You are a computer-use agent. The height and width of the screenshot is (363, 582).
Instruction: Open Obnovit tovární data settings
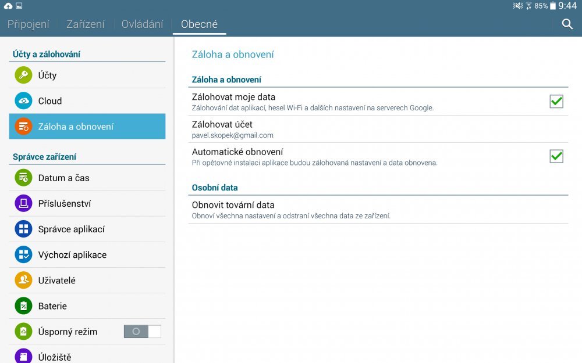pos(378,209)
